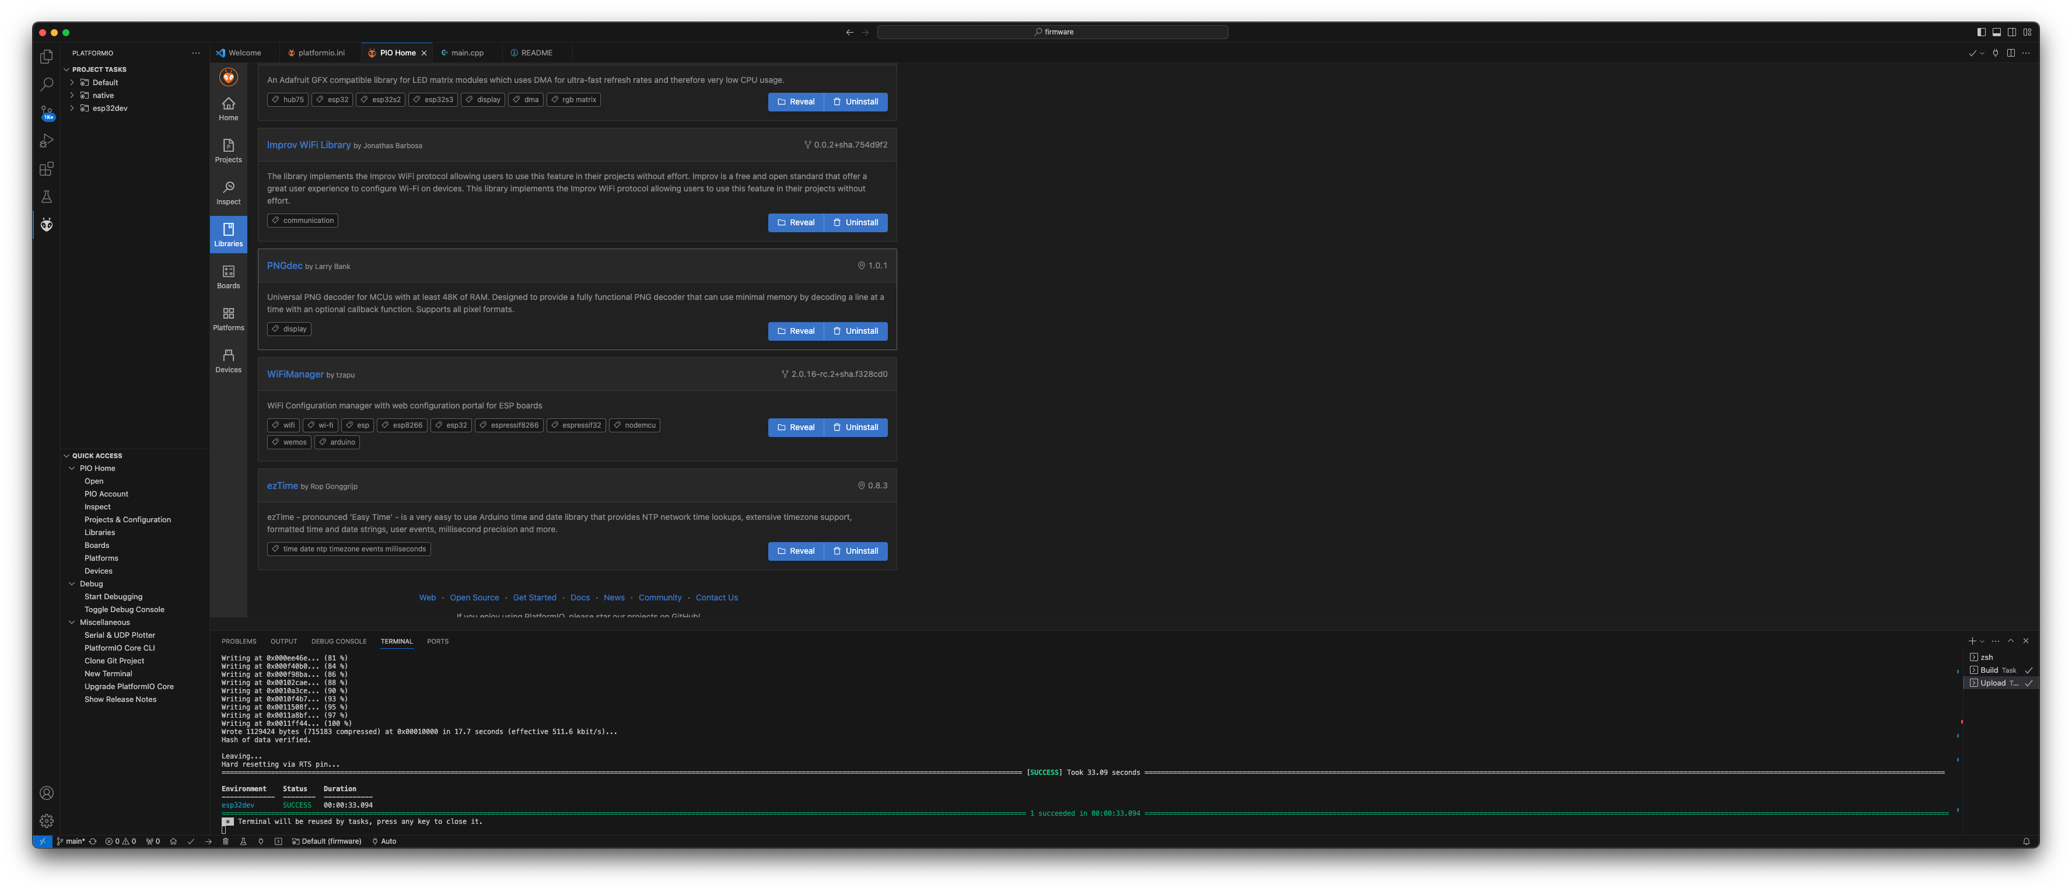Expand the esp32dev project tasks
Viewport: 2072px width, 891px height.
pos(72,107)
